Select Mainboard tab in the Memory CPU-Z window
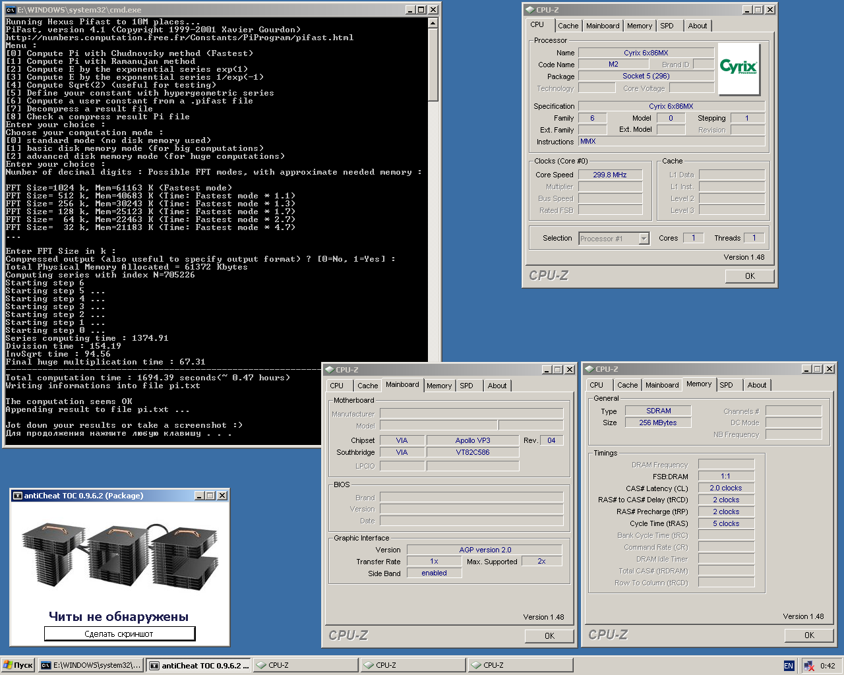844x675 pixels. coord(662,386)
